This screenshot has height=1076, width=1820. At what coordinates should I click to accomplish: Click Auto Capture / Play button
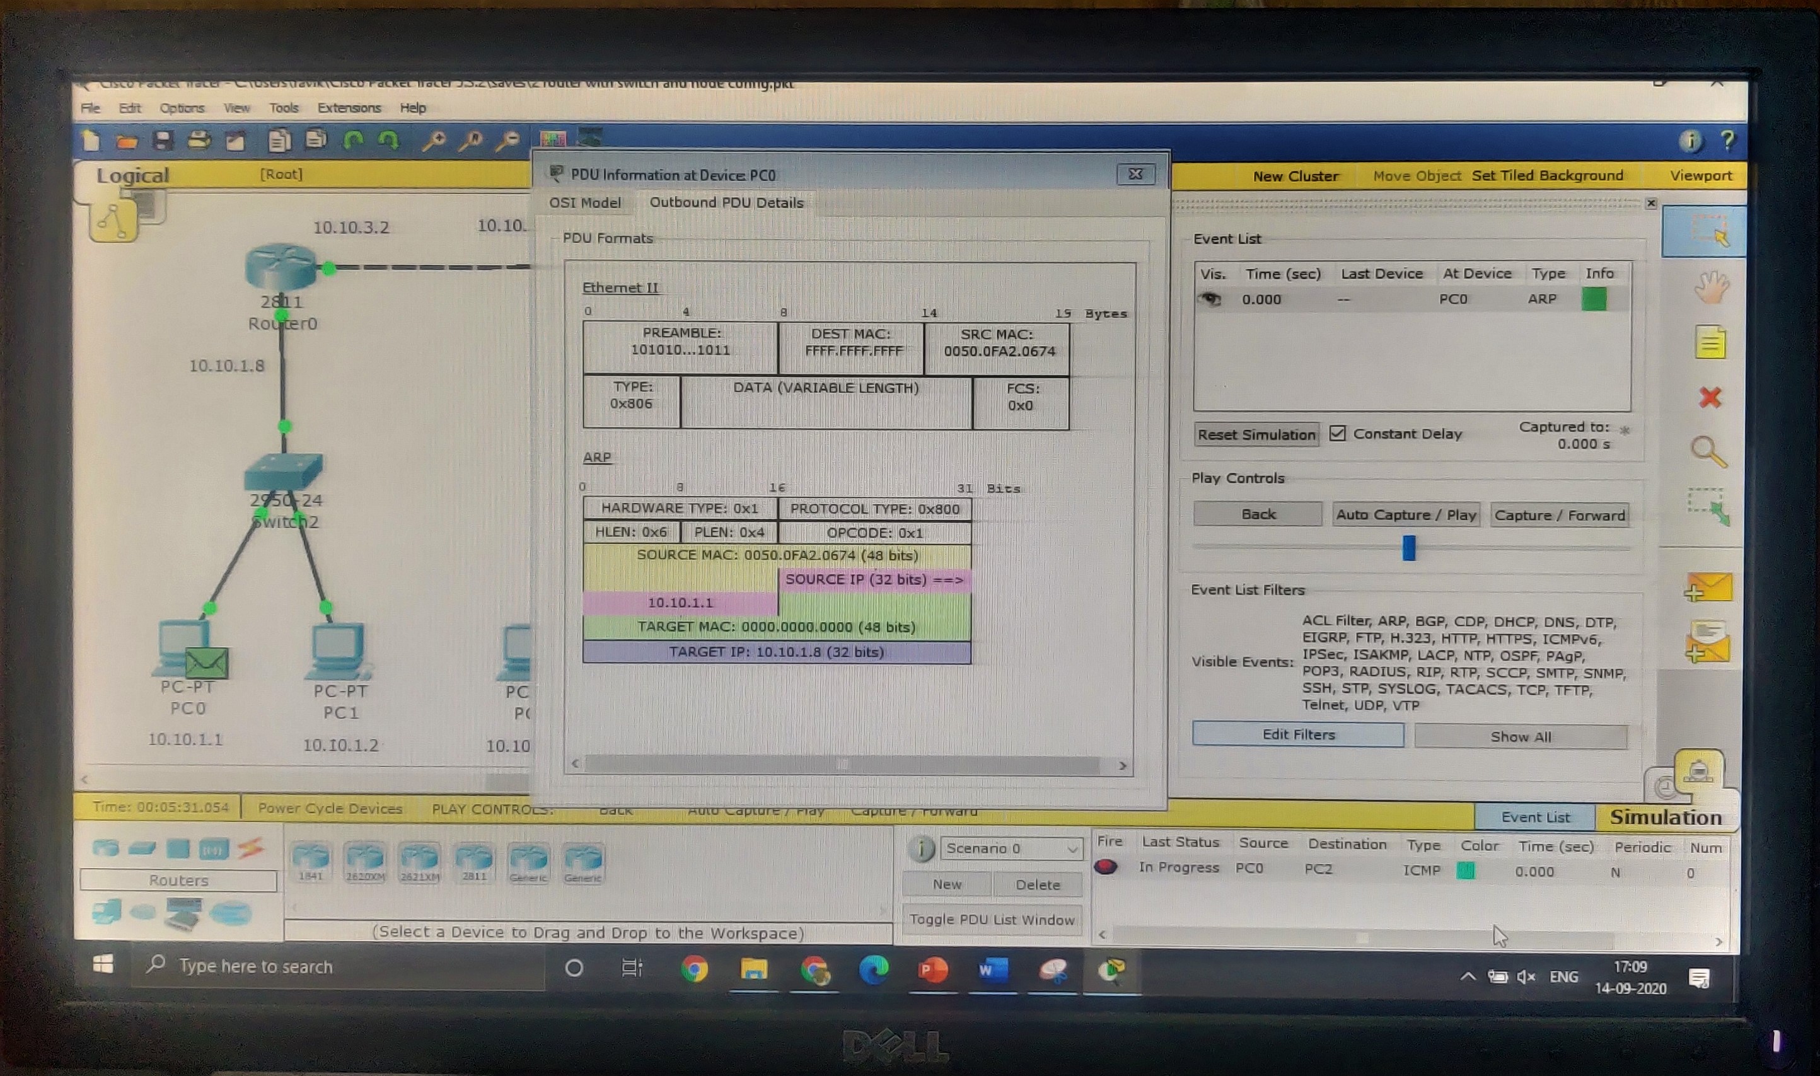pyautogui.click(x=1405, y=515)
